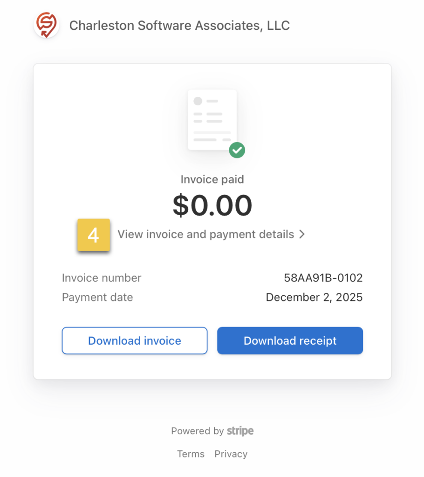Click the Charleston Software Associates, LLC name
This screenshot has height=477, width=424.
(179, 26)
